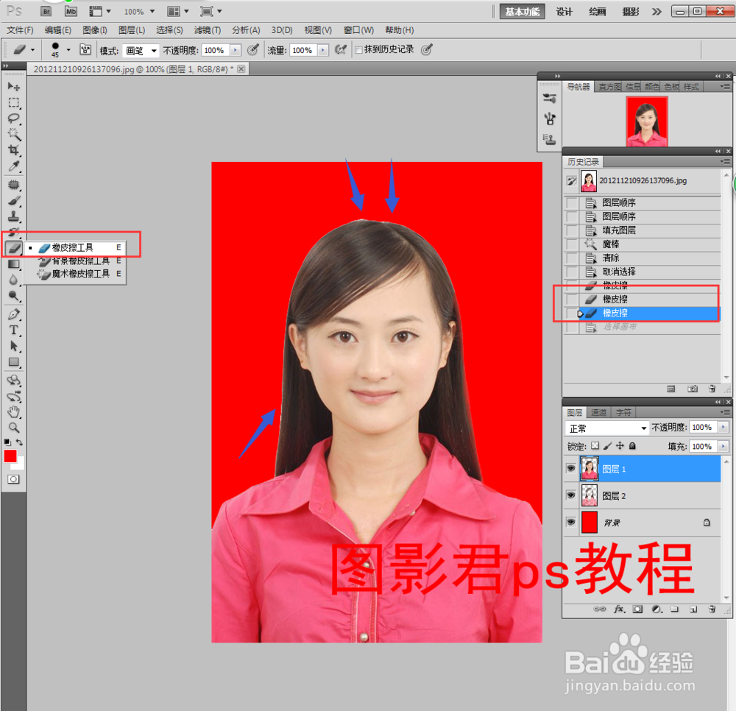736x711 pixels.
Task: Create a new layer
Action: click(693, 609)
